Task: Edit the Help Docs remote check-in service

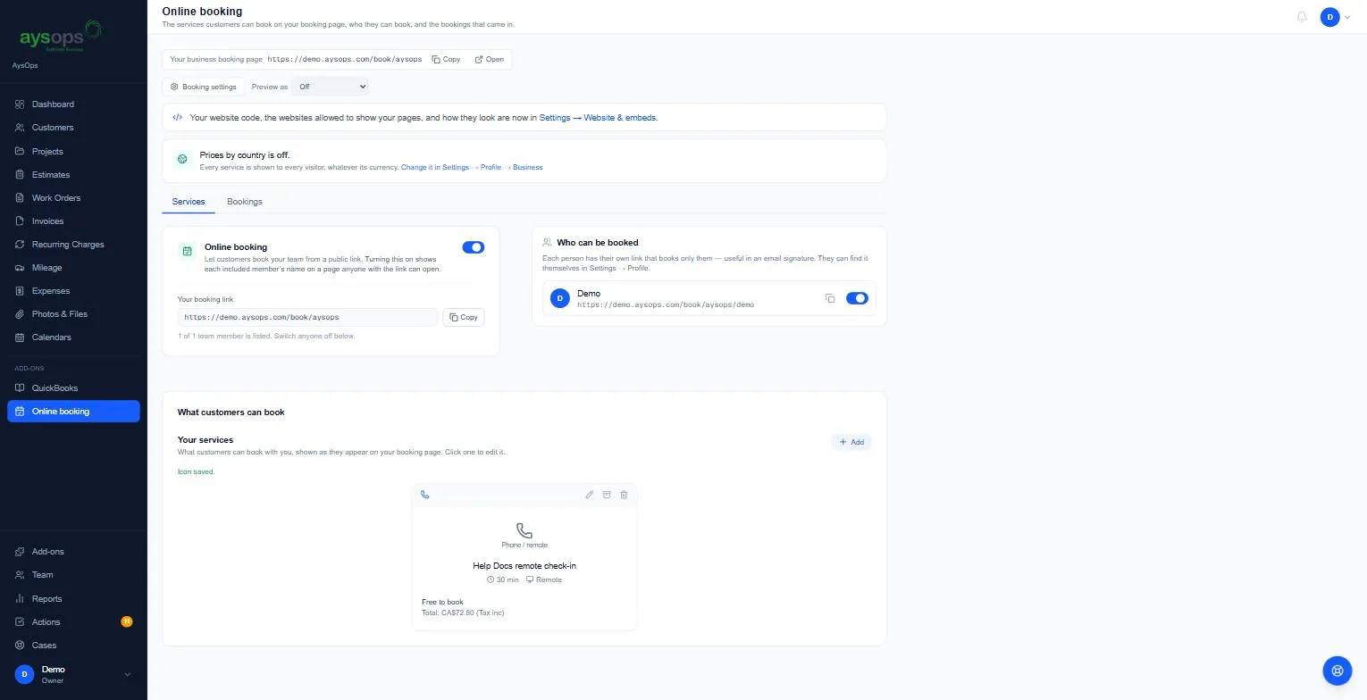Action: tap(589, 495)
